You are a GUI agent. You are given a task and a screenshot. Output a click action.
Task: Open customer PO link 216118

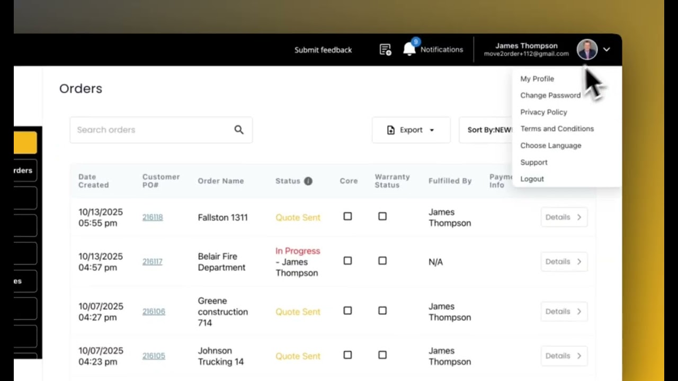pyautogui.click(x=153, y=217)
